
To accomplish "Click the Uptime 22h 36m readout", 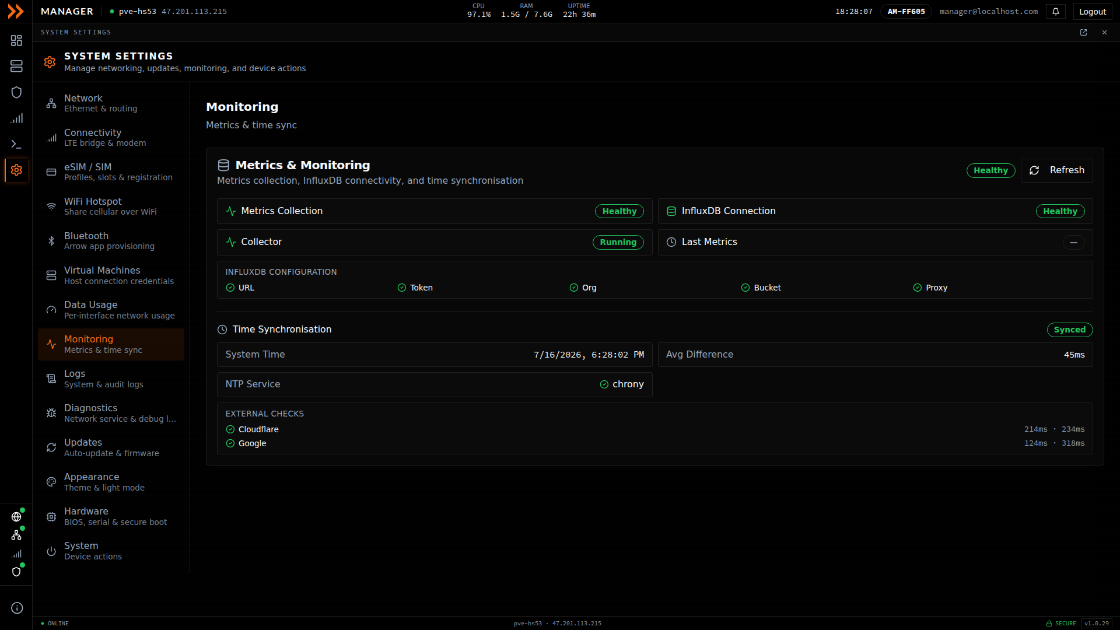I will [579, 11].
